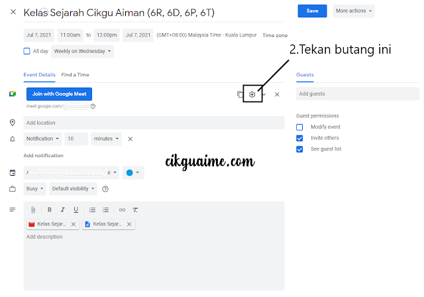Screen dimensions: 424x297
Task: Remove the first Kelas Sejar video attachment
Action: (x=74, y=224)
